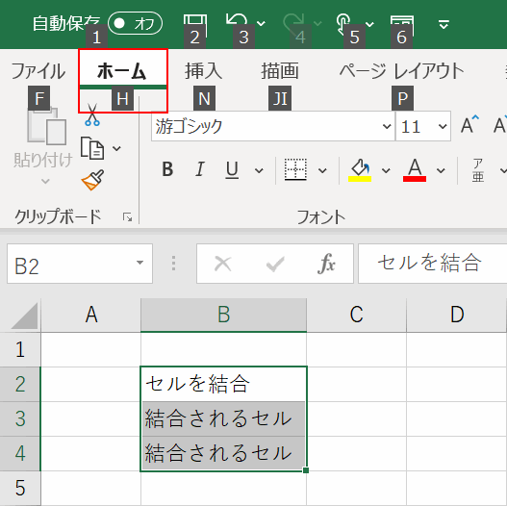507x506 pixels.
Task: Apply the red font color
Action: click(x=415, y=170)
